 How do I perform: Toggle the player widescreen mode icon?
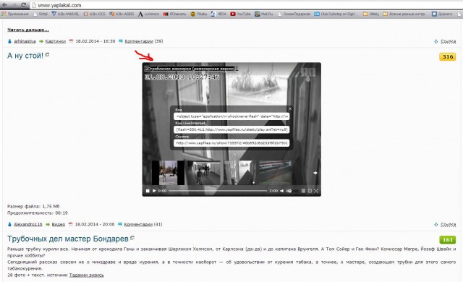click(310, 191)
